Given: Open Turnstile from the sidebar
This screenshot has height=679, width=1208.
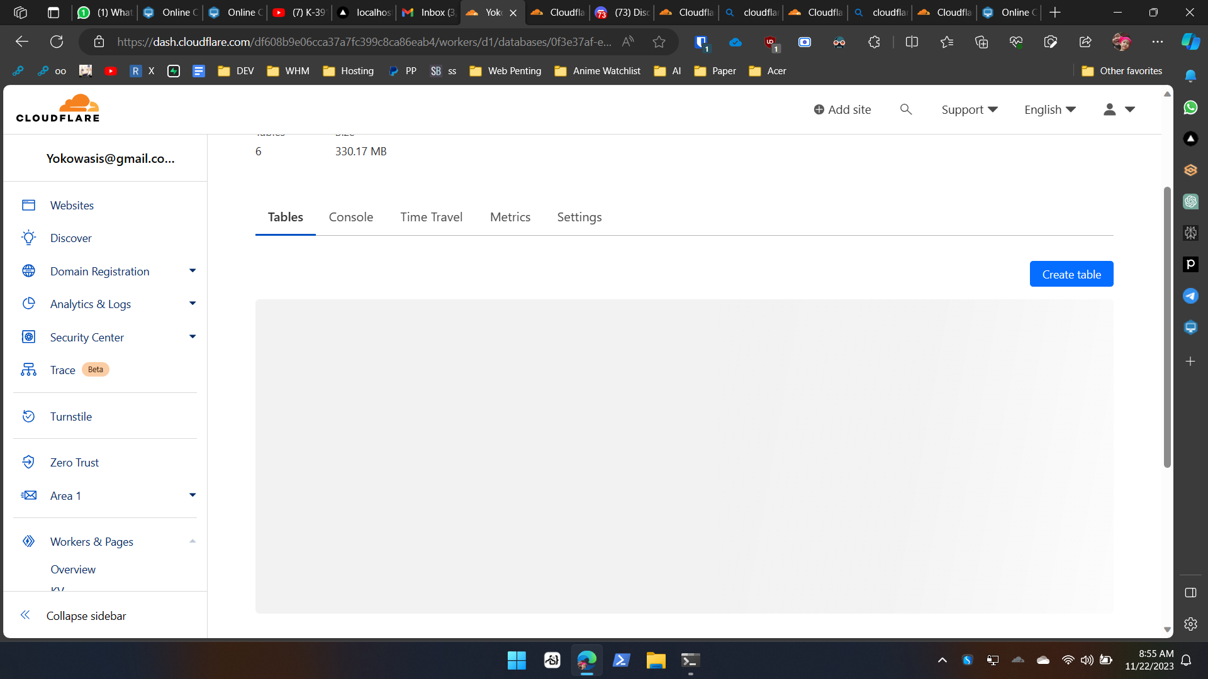Looking at the screenshot, I should tap(70, 416).
